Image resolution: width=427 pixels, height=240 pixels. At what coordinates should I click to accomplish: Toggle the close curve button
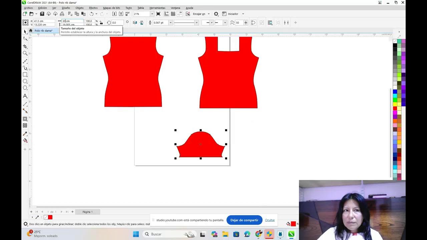254,23
